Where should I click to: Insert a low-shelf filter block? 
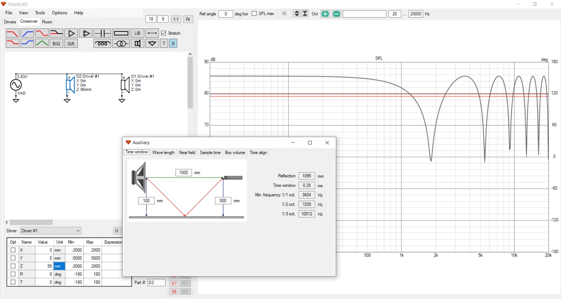pos(13,43)
